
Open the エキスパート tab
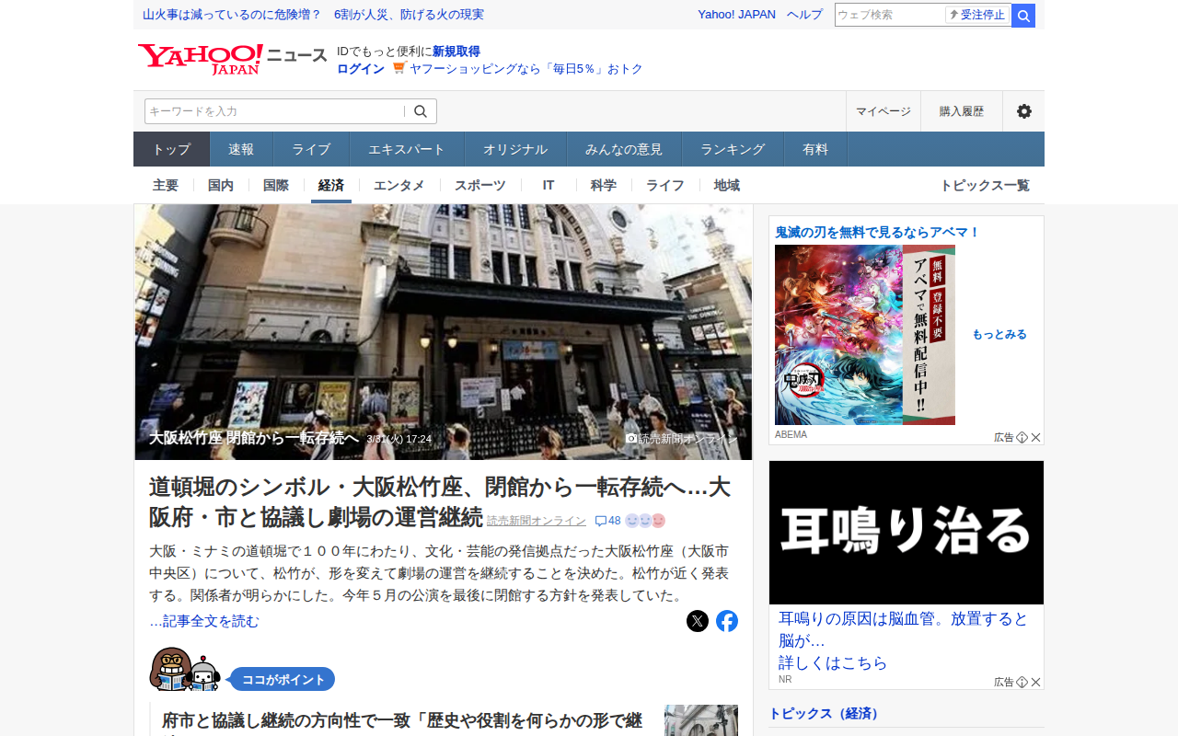coord(407,149)
